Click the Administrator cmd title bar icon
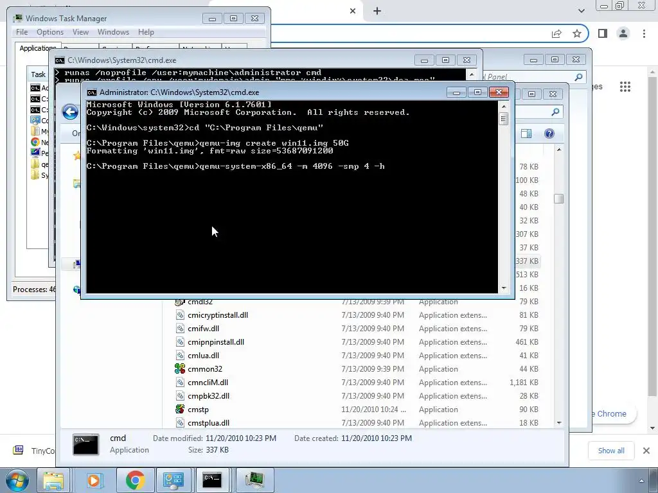 point(92,92)
